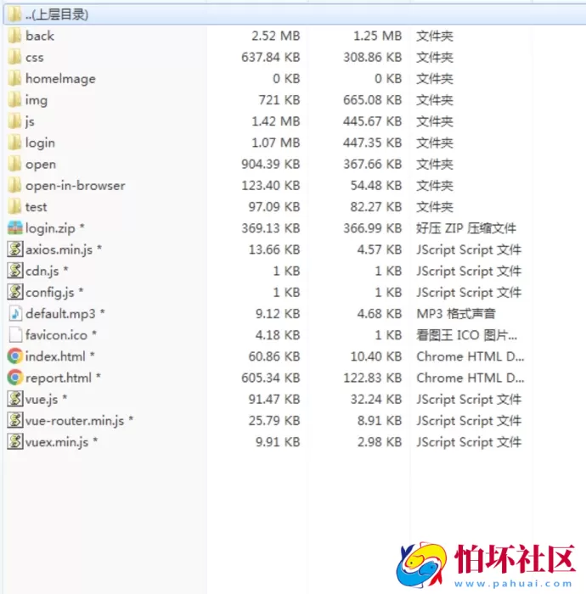Select the img folder row
The height and width of the screenshot is (594, 586).
point(36,100)
